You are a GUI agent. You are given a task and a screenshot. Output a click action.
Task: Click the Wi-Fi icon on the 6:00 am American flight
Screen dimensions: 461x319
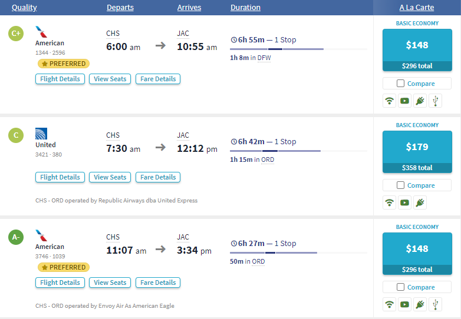click(x=389, y=101)
